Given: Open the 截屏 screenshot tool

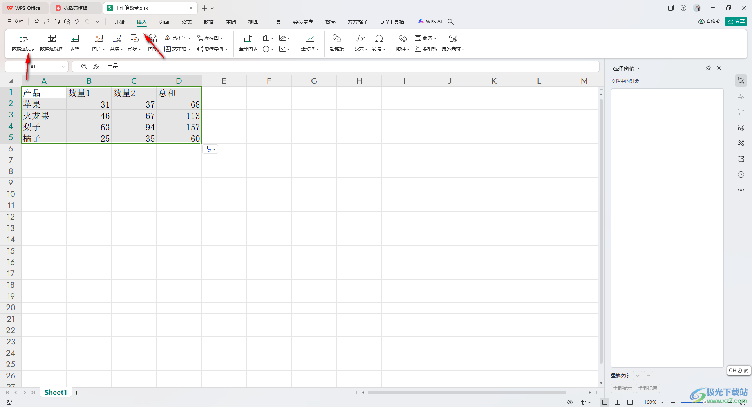Looking at the screenshot, I should click(x=117, y=43).
